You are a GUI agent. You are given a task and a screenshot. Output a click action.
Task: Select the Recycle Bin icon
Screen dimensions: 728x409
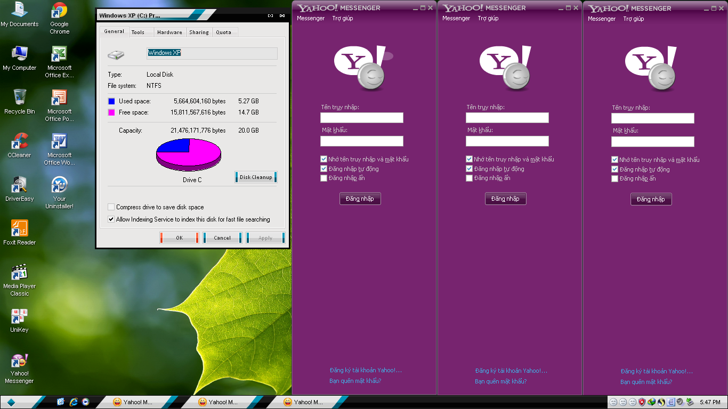pyautogui.click(x=20, y=102)
